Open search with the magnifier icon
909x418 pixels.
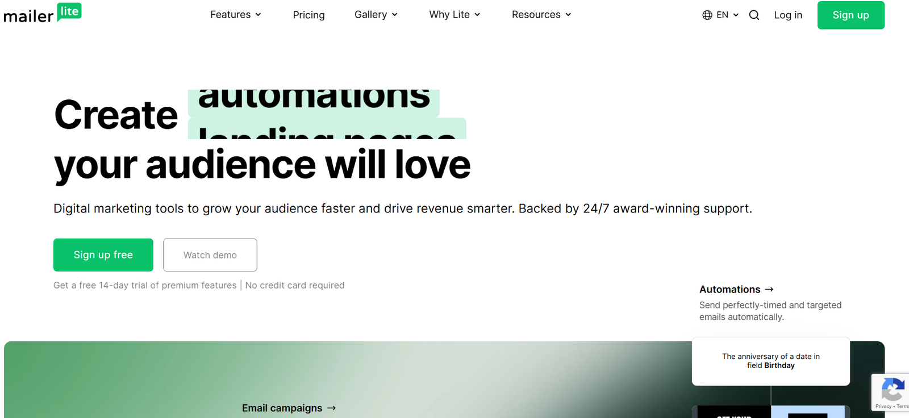pos(754,15)
